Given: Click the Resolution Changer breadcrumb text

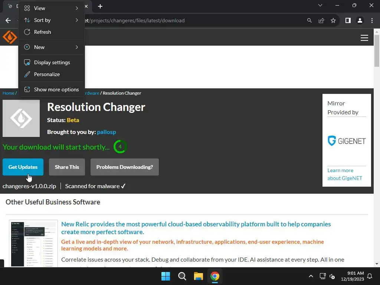Looking at the screenshot, I should [x=122, y=93].
